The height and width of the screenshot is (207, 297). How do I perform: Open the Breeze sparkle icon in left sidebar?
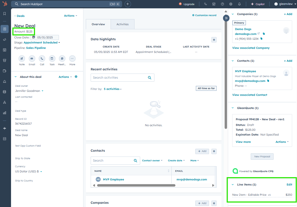5,128
